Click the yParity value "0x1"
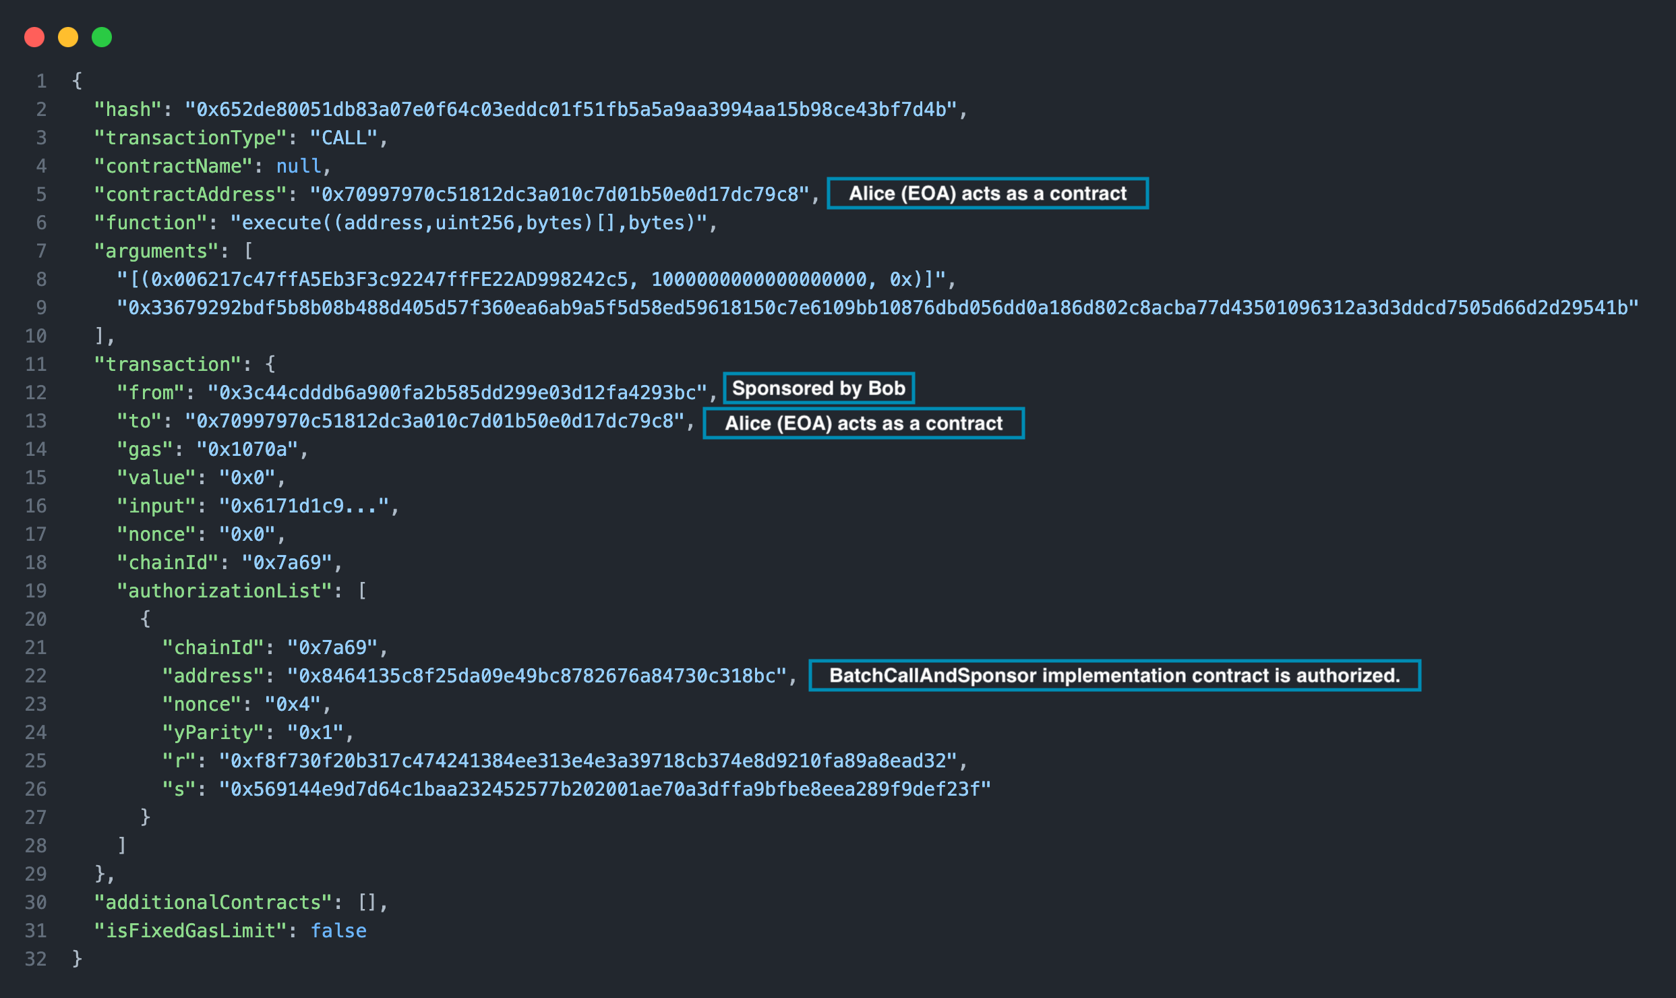The image size is (1676, 998). [315, 733]
